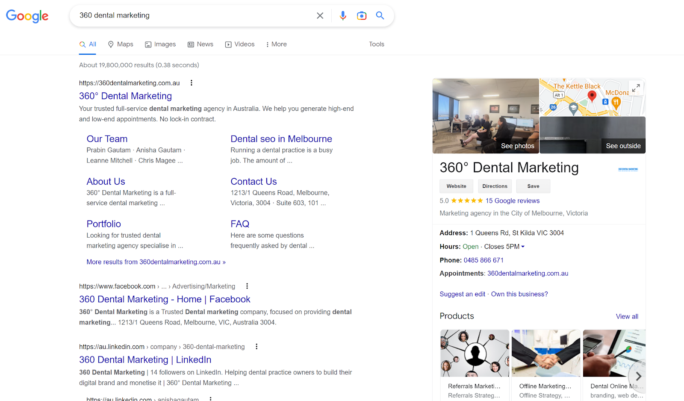684x401 pixels.
Task: Click the map thumbnail showing The Kettle Black
Action: point(593,97)
